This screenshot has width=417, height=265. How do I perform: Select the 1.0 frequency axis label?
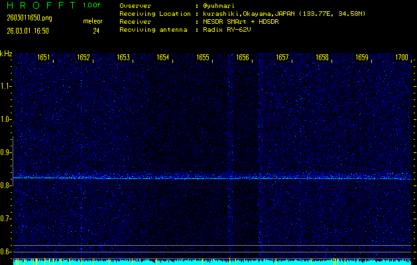[x=5, y=119]
